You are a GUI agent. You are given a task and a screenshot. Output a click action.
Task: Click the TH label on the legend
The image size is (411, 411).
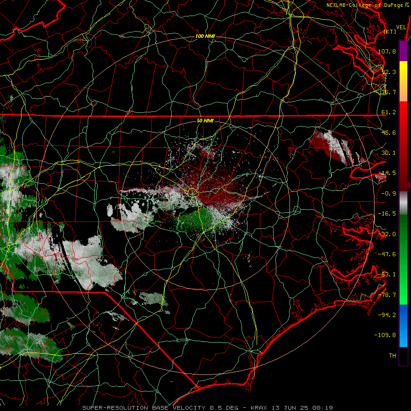(392, 356)
